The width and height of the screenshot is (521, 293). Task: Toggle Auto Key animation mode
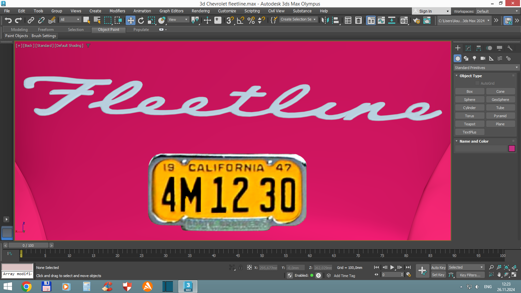point(438,268)
